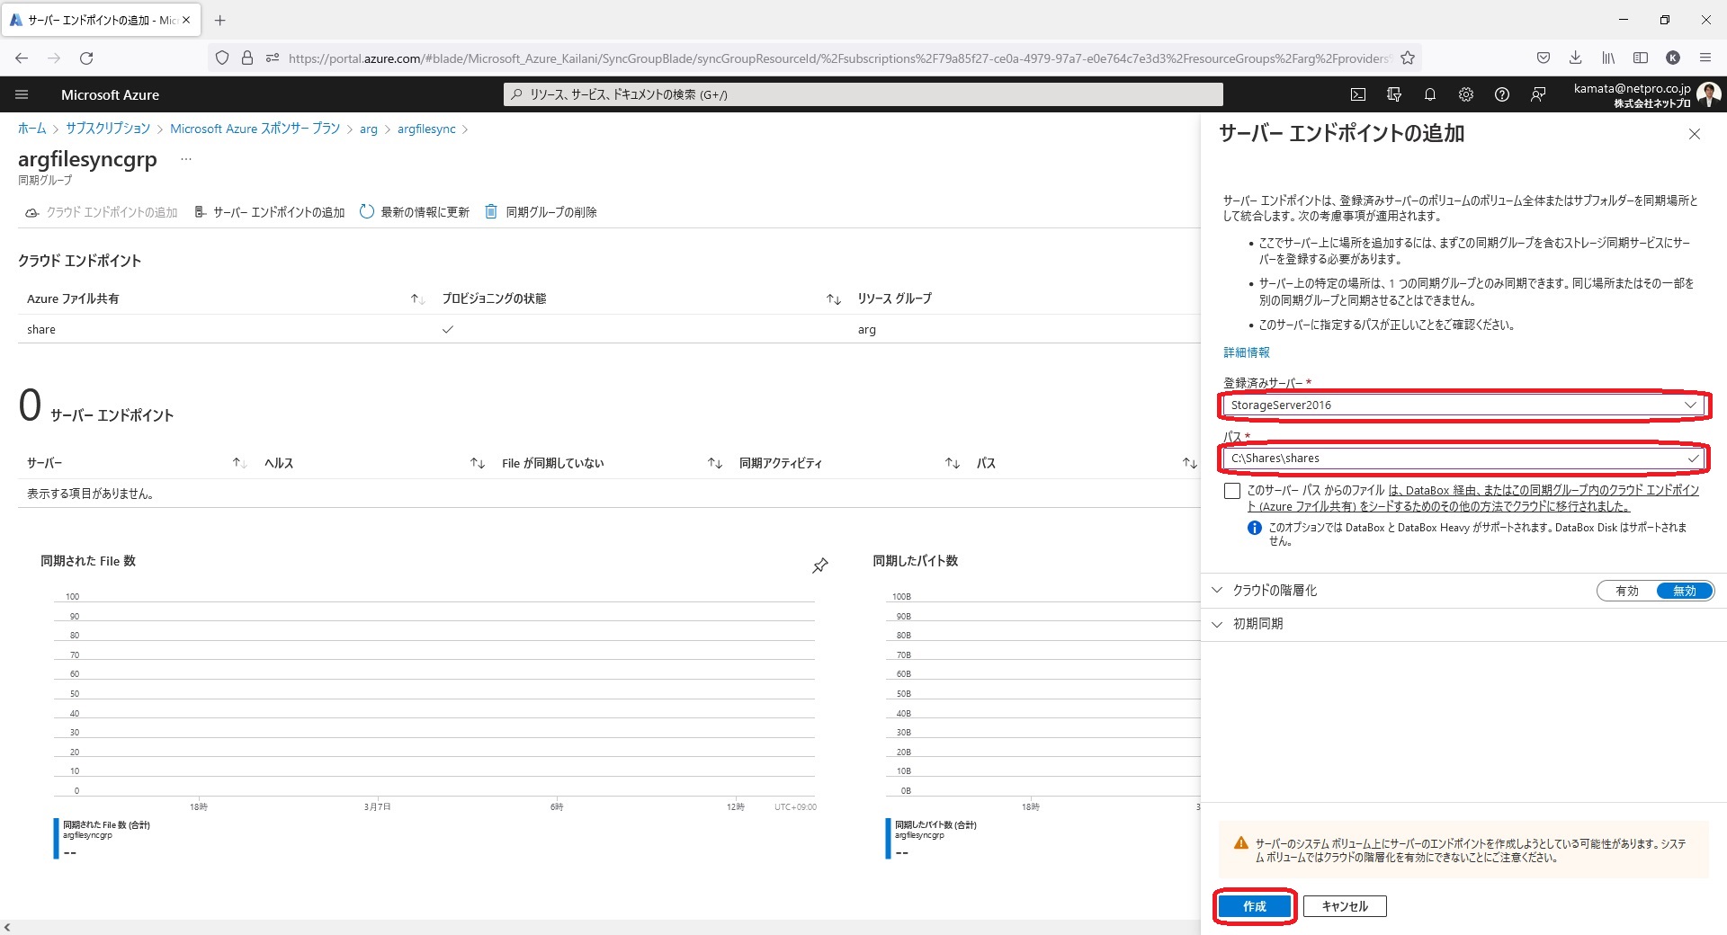Pin the synced files chart
The image size is (1727, 935).
(820, 565)
